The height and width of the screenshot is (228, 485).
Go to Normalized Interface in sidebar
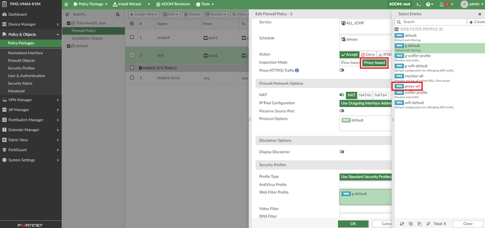click(x=25, y=53)
